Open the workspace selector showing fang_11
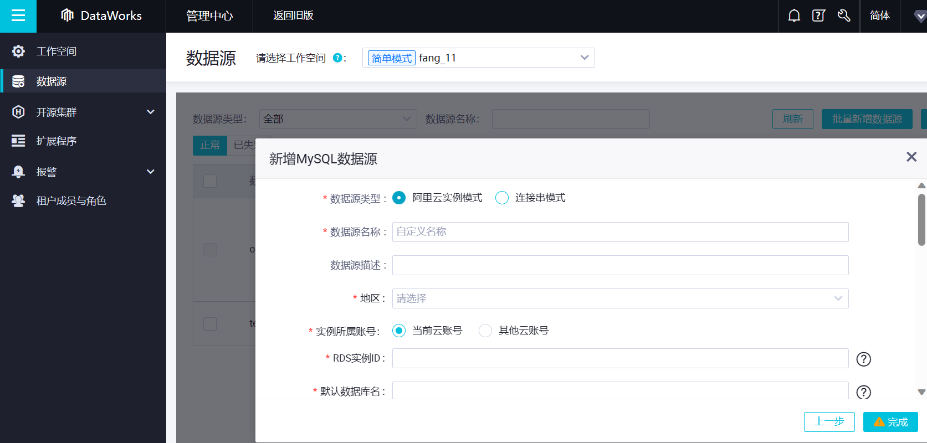The height and width of the screenshot is (443, 927). coord(479,58)
